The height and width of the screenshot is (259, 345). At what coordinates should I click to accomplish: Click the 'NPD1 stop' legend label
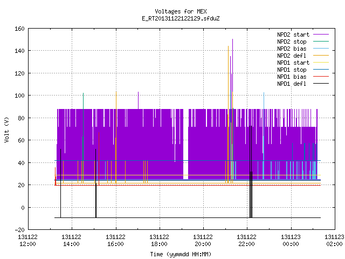click(292, 70)
